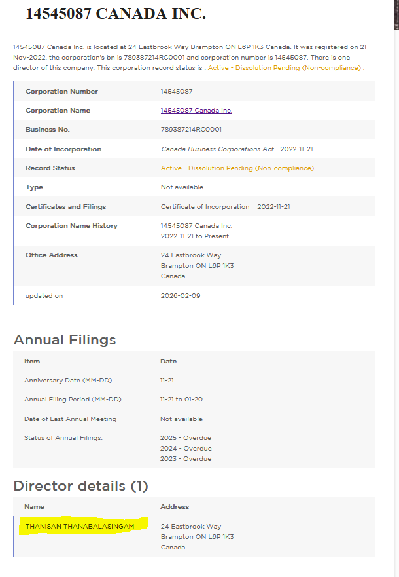
Task: Click the Corporation Name History label
Action: pos(71,226)
